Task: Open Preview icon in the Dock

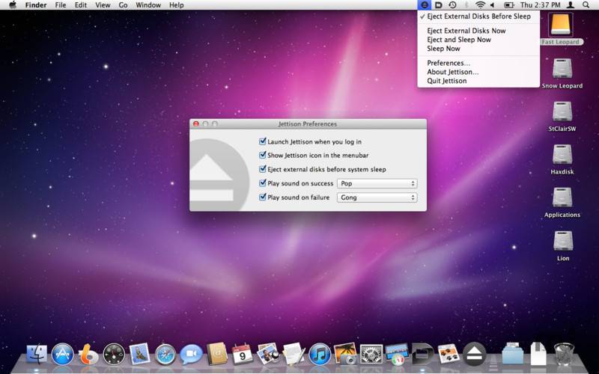Action: click(268, 353)
